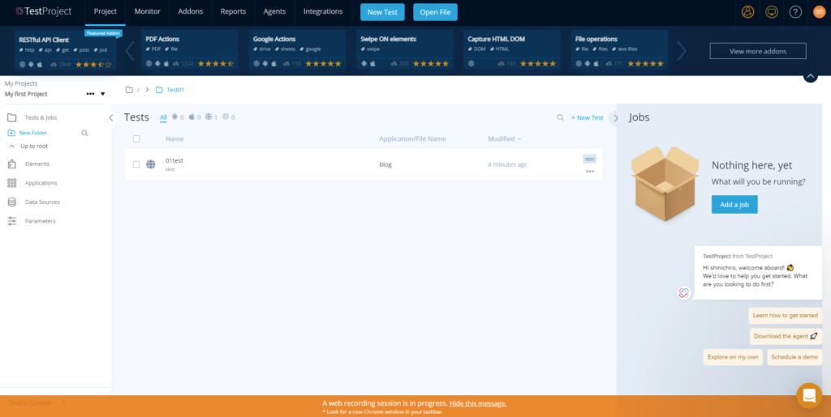This screenshot has width=831, height=417.
Task: Open My first Project three-dots menu
Action: pyautogui.click(x=90, y=94)
